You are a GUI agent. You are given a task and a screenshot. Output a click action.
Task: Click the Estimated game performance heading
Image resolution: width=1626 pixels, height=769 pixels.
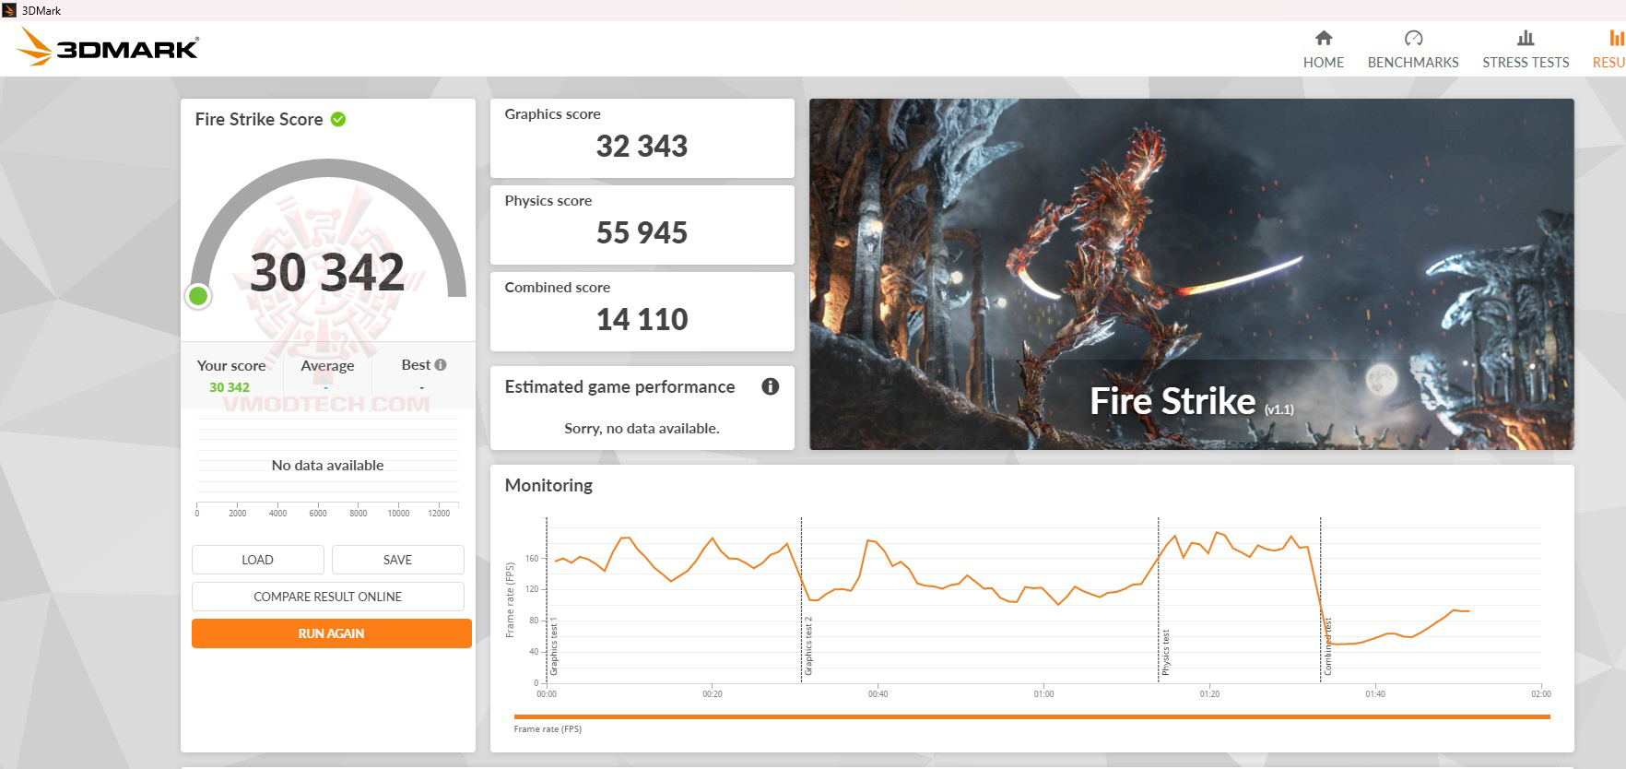[x=619, y=386]
